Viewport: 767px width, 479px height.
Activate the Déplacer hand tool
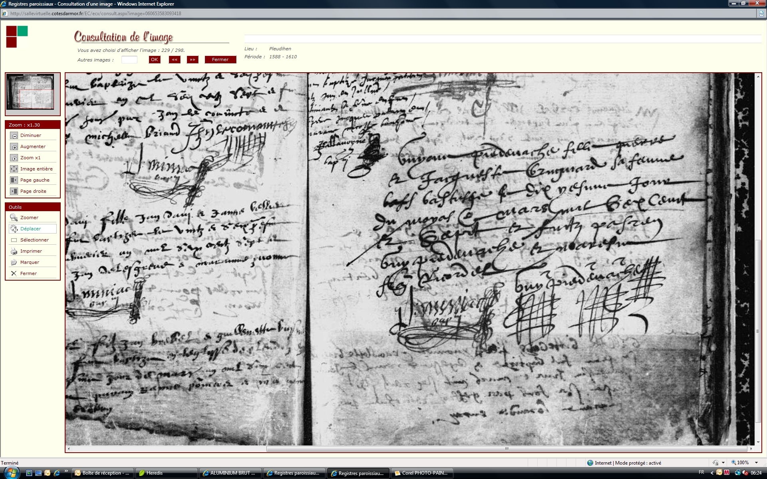(x=14, y=229)
